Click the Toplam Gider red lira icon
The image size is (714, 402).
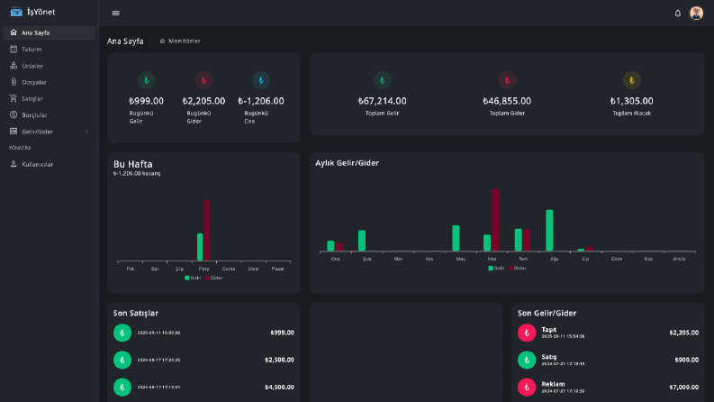pos(507,80)
